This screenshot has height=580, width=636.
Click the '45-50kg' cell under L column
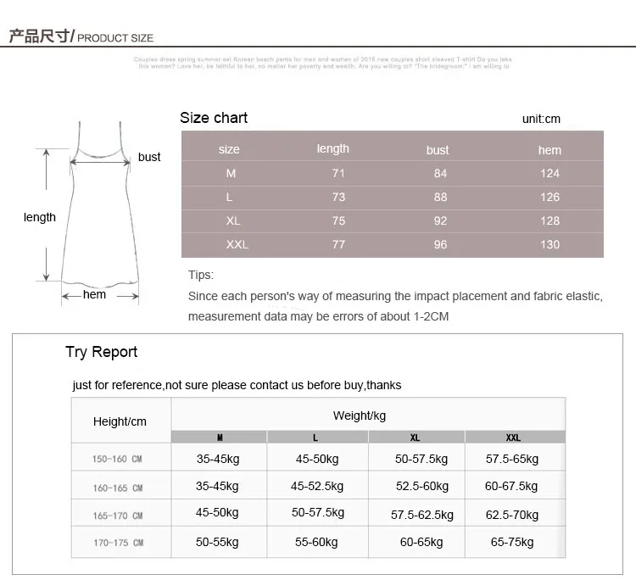tap(317, 459)
